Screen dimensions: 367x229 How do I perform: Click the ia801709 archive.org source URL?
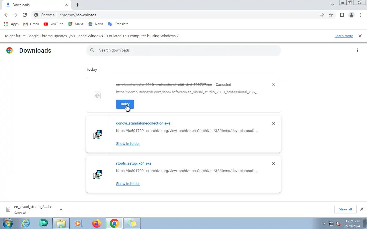(x=187, y=171)
